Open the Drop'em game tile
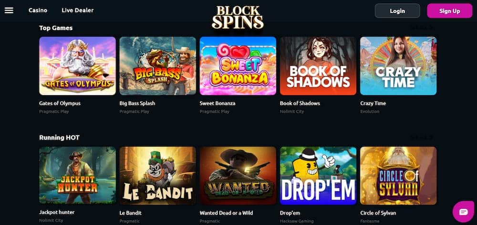477x225 pixels. click(x=318, y=176)
